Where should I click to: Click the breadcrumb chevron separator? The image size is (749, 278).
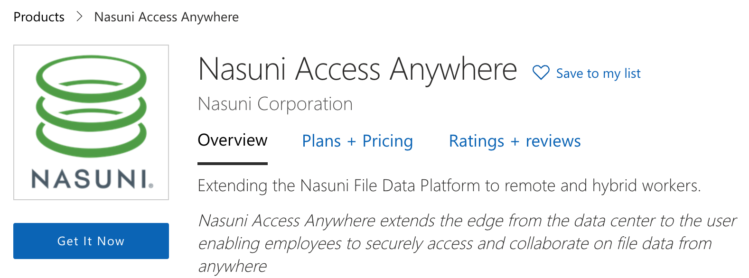pyautogui.click(x=79, y=17)
